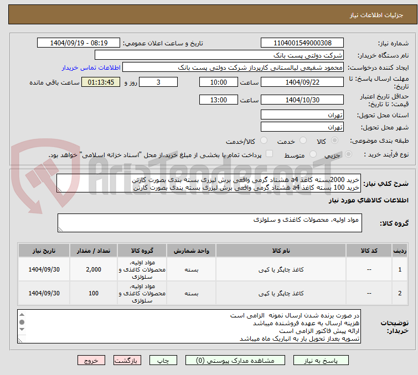Click the شرح کلی نیاز description box

209,184
